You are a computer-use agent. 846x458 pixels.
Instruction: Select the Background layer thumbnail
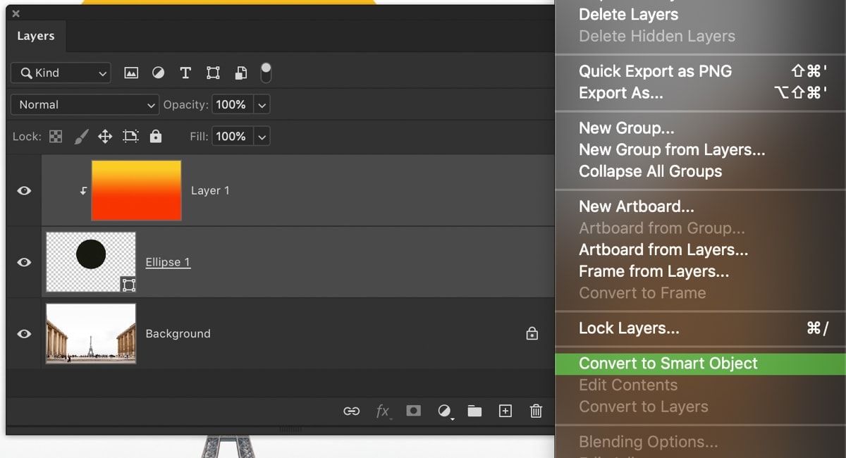click(x=91, y=333)
